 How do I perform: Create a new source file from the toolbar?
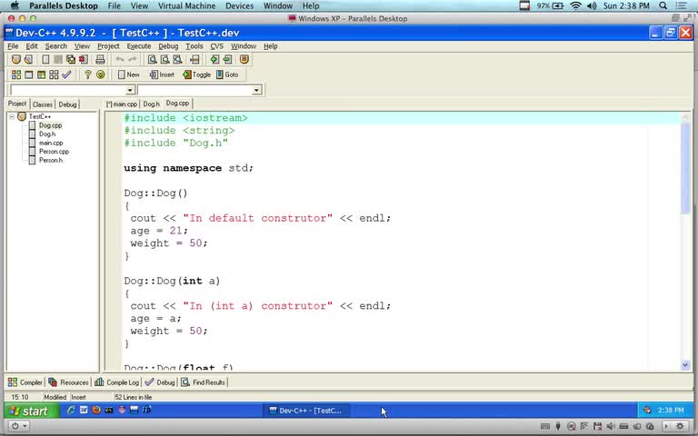pos(45,59)
